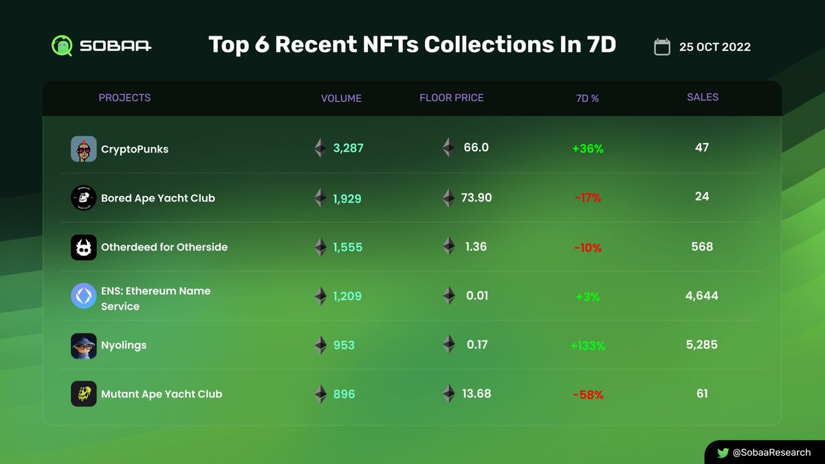Click the sales count 5,285
The image size is (825, 464).
pos(702,344)
